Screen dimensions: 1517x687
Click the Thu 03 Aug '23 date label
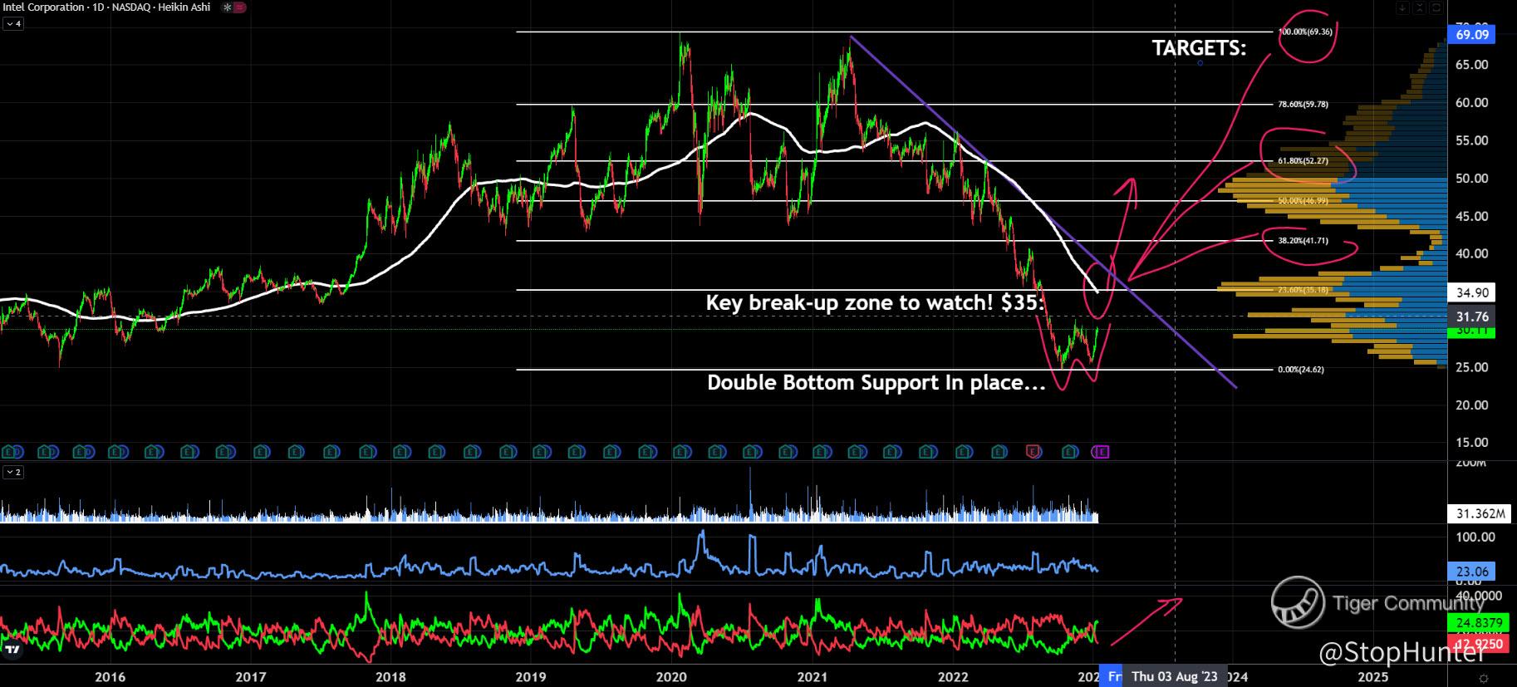point(1174,676)
